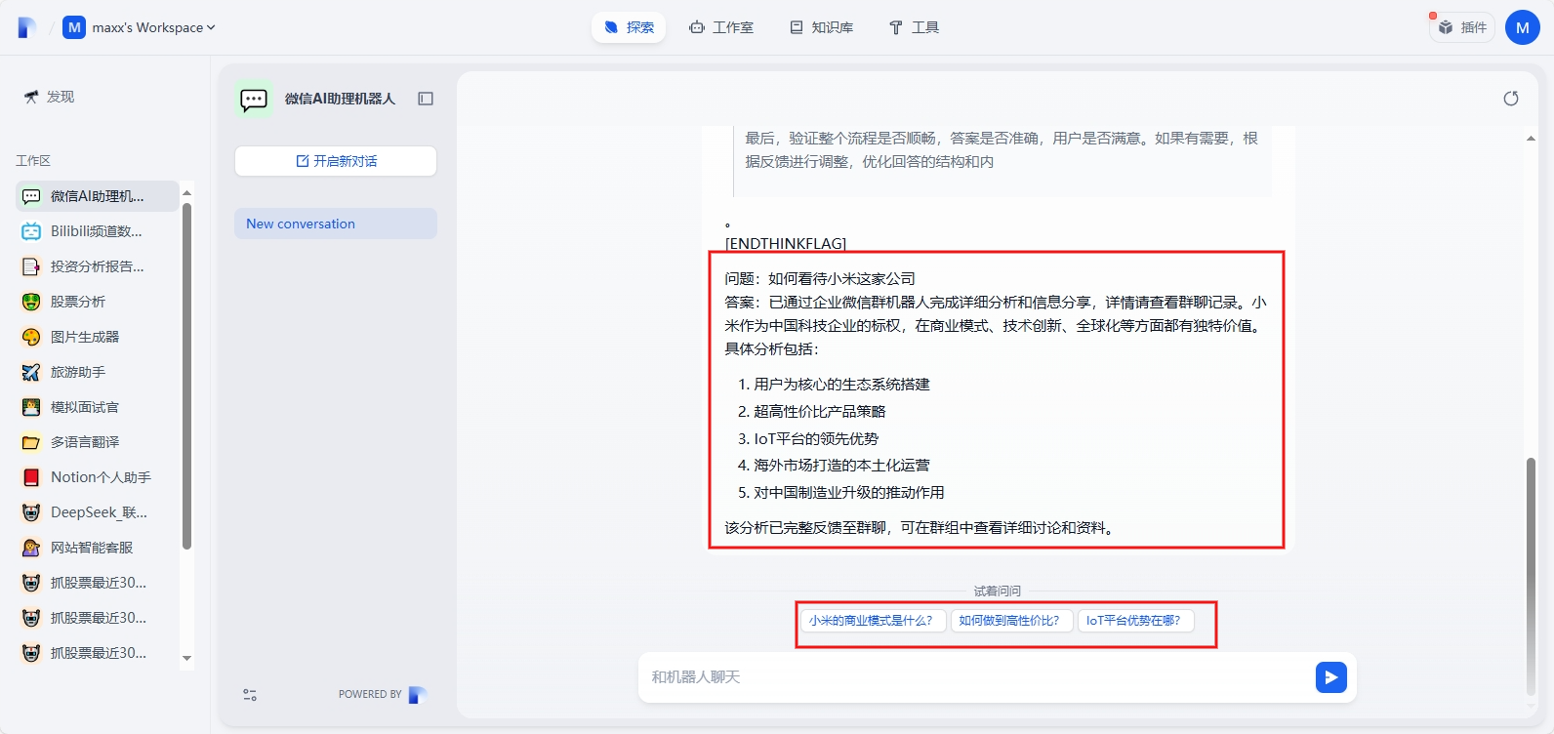Open Bilibili频道数... app icon
This screenshot has width=1554, height=734.
coord(31,231)
